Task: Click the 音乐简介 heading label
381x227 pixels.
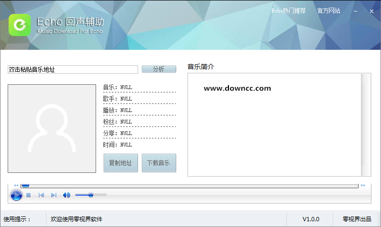Action: [201, 67]
